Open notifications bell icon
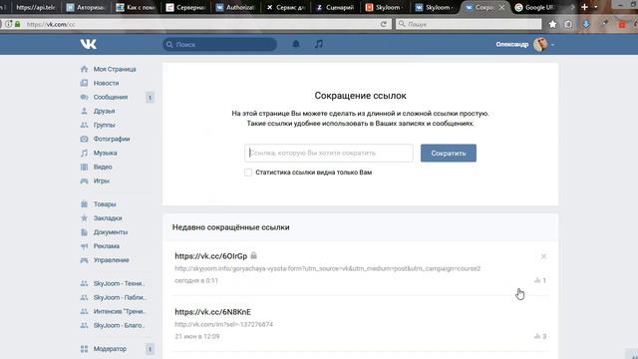The image size is (638, 359). point(296,44)
